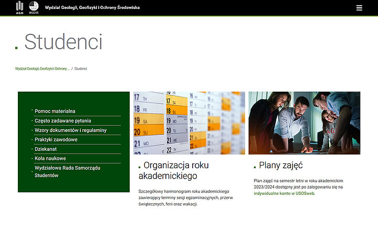Open Wydziałowa Rada Samorządu Studentów
The width and height of the screenshot is (378, 232).
coord(68,172)
